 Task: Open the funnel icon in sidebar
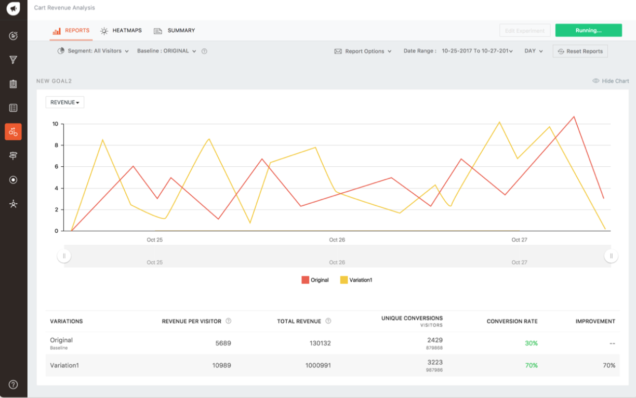tap(14, 60)
